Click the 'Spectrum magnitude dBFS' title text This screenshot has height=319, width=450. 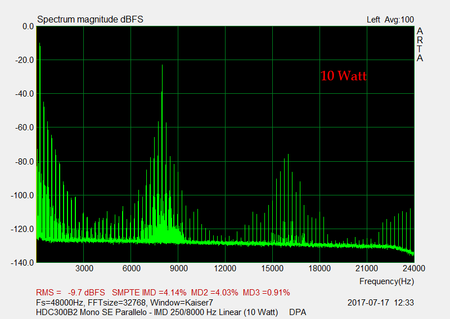(90, 20)
